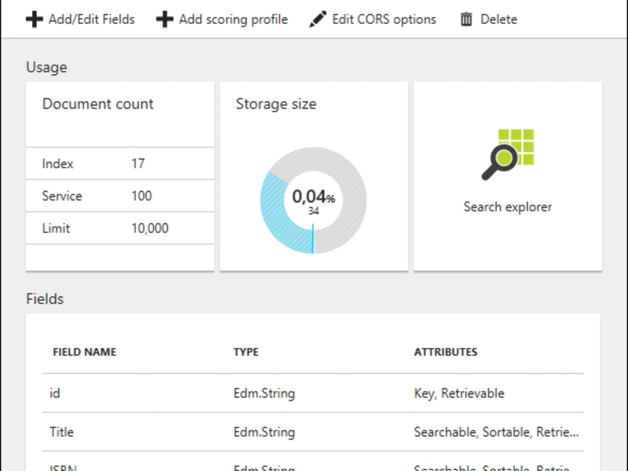Screen dimensions: 628x471
Task: Select the id field row
Action: [313, 393]
